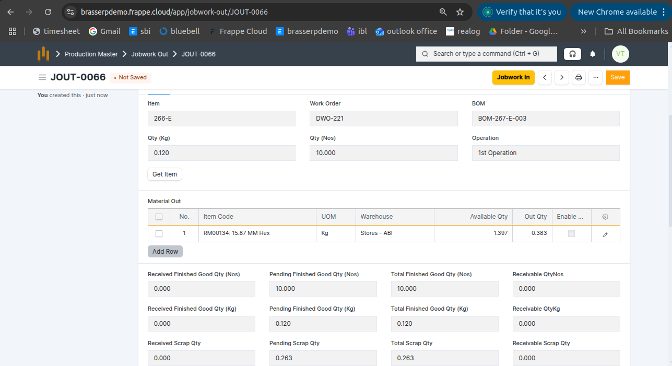This screenshot has height=366, width=672.
Task: Go to next document arrow
Action: click(x=562, y=77)
